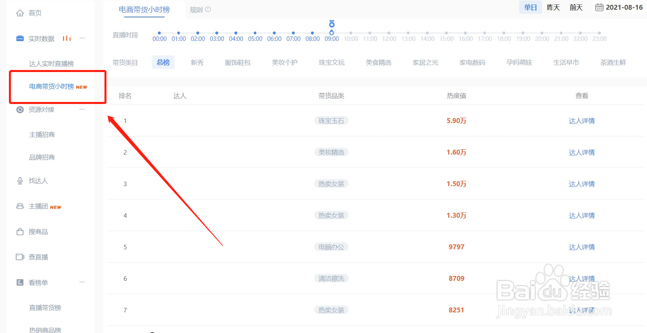Click the microphone icon for 找达人
This screenshot has height=333, width=647.
[x=20, y=181]
